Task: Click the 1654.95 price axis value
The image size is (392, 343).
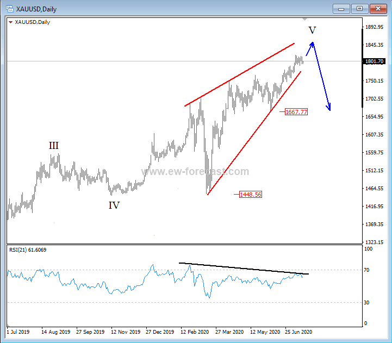Action: (374, 117)
